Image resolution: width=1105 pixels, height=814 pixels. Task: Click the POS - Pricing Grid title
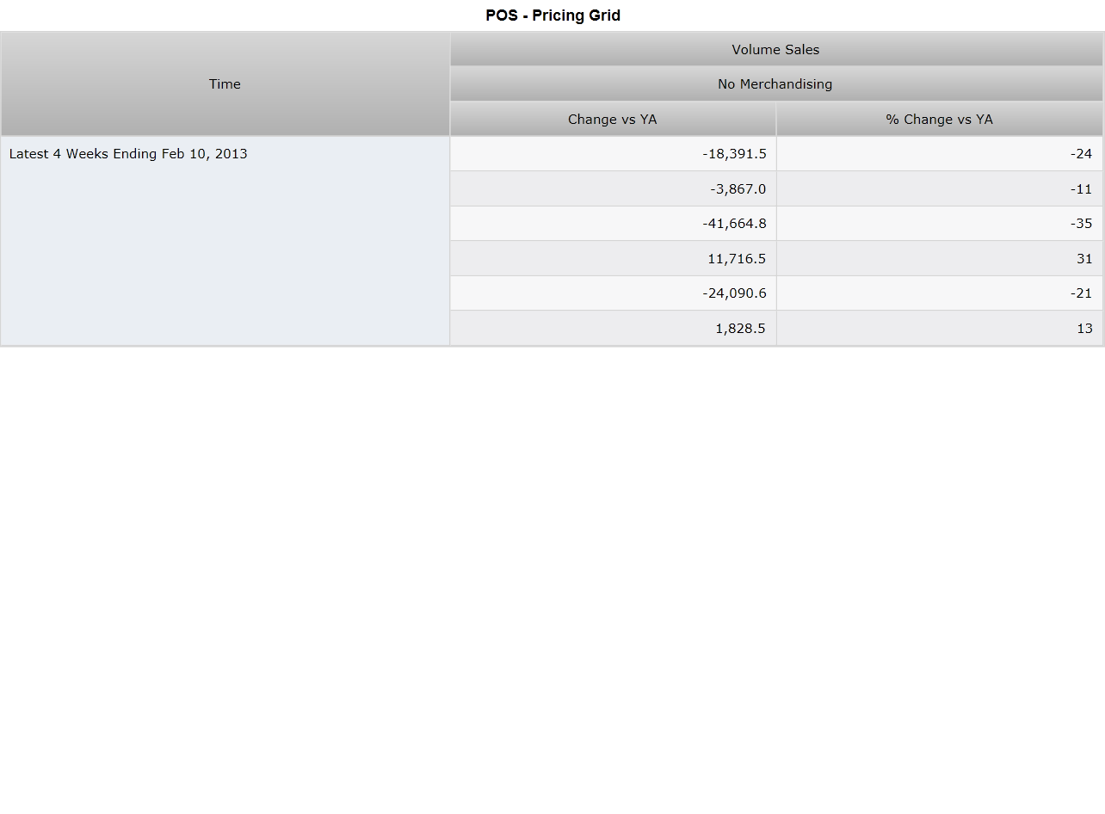[x=552, y=15]
